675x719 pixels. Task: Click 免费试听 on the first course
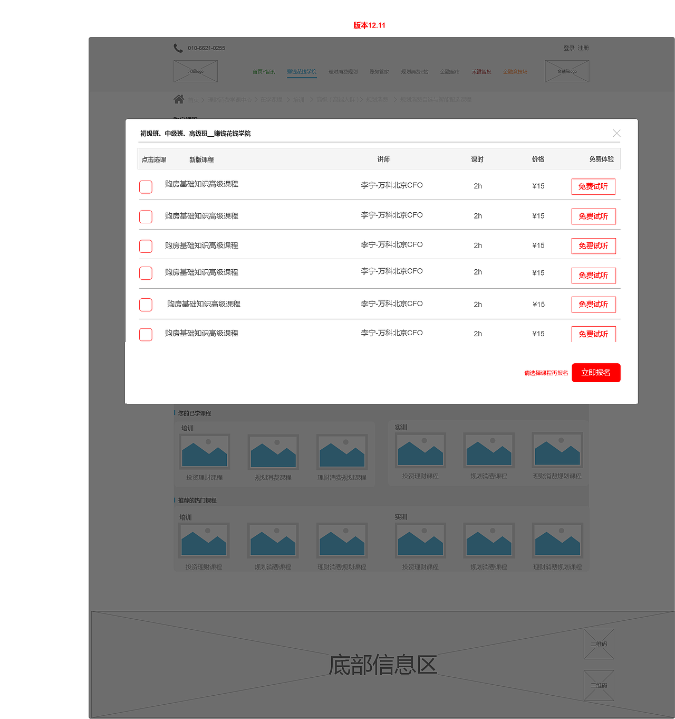pos(593,186)
